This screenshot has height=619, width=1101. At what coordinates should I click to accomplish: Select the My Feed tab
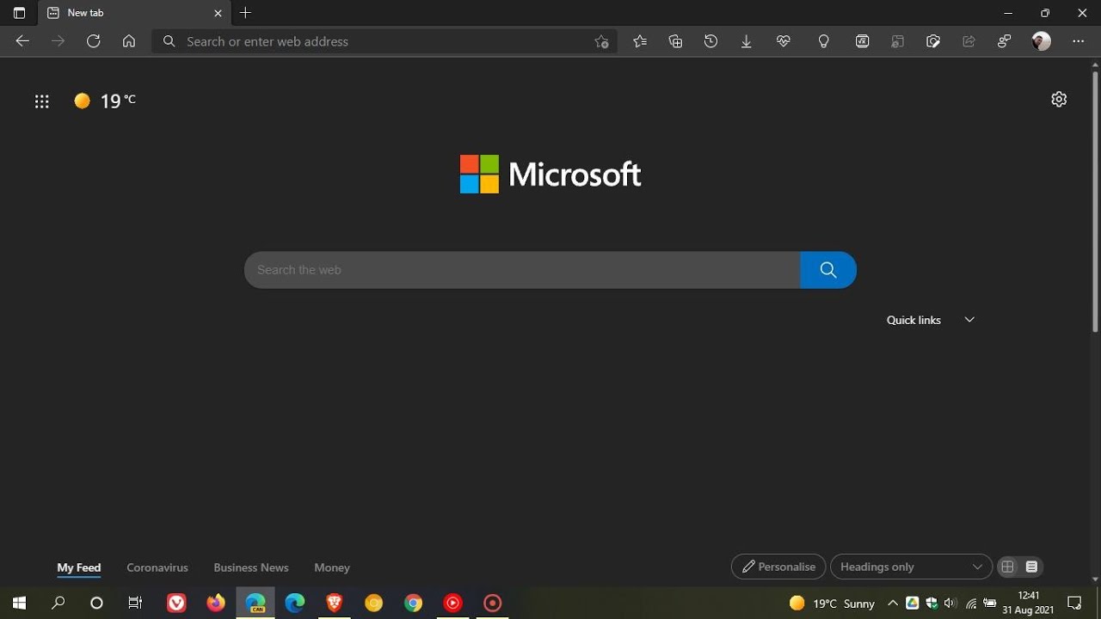(79, 567)
